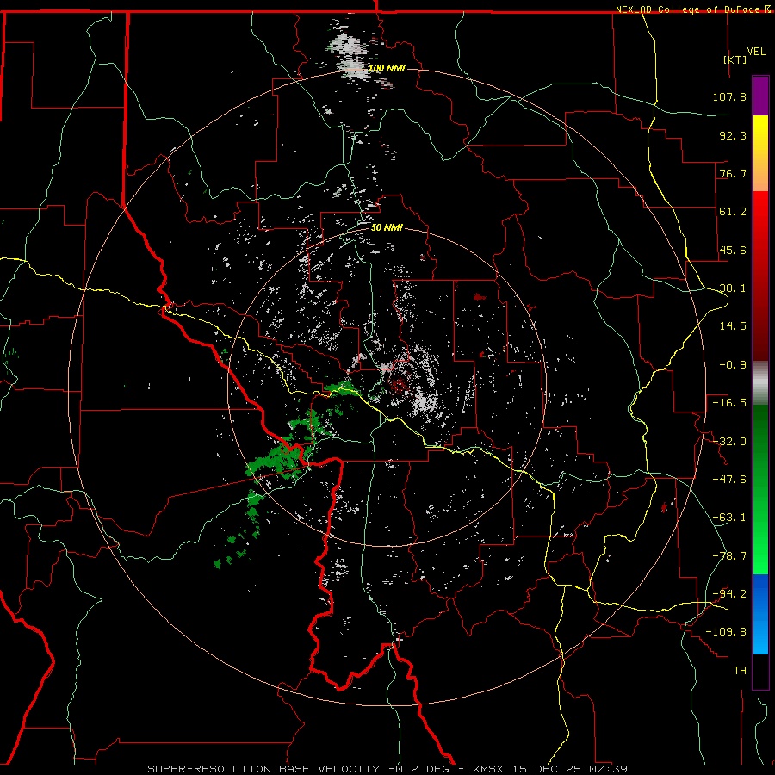Select the -94.2 velocity scale value
This screenshot has width=775, height=775.
pos(729,594)
